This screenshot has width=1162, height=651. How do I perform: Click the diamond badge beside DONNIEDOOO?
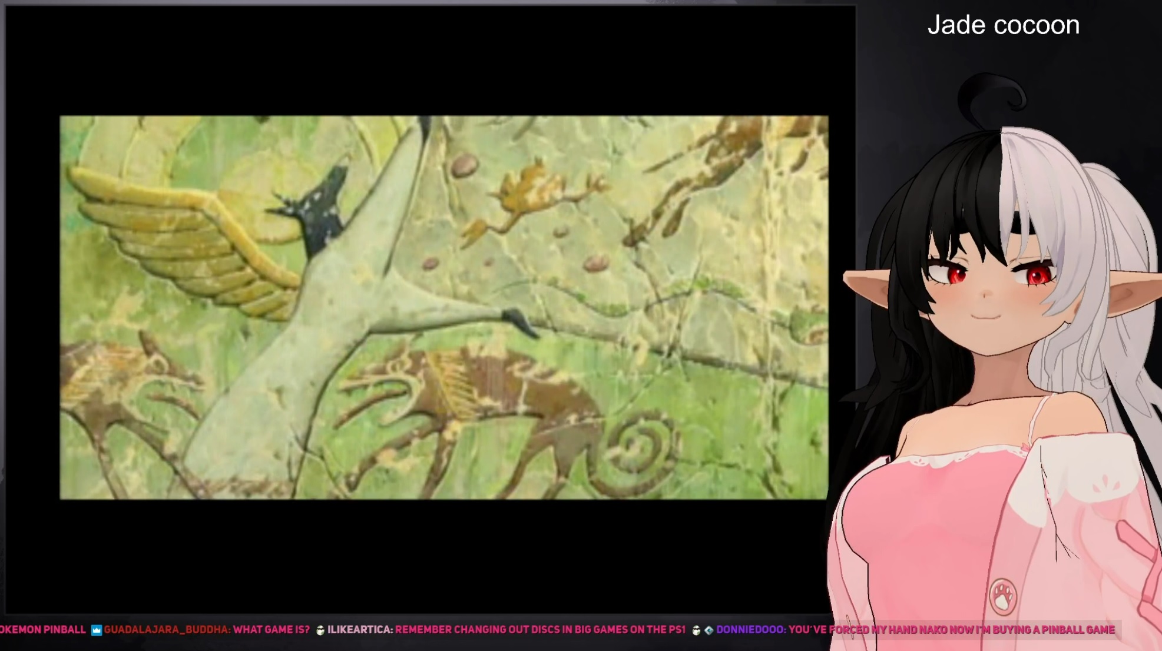click(x=709, y=630)
